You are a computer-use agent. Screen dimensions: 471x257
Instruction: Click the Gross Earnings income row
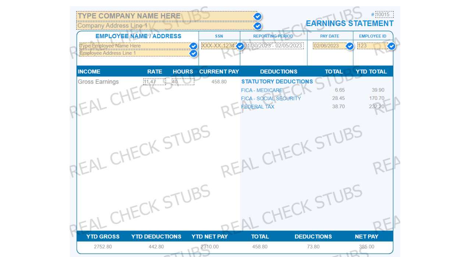click(98, 82)
